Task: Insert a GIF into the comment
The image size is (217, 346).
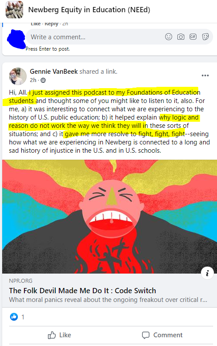Action: (193, 37)
